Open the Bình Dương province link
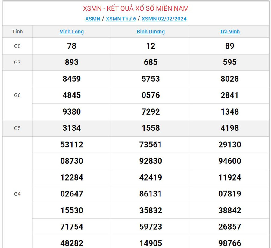 pos(151,32)
